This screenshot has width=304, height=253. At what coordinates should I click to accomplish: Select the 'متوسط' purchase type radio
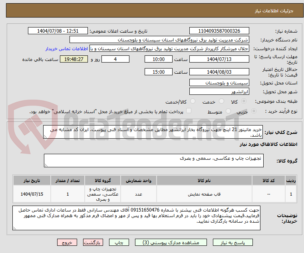pos(228,111)
